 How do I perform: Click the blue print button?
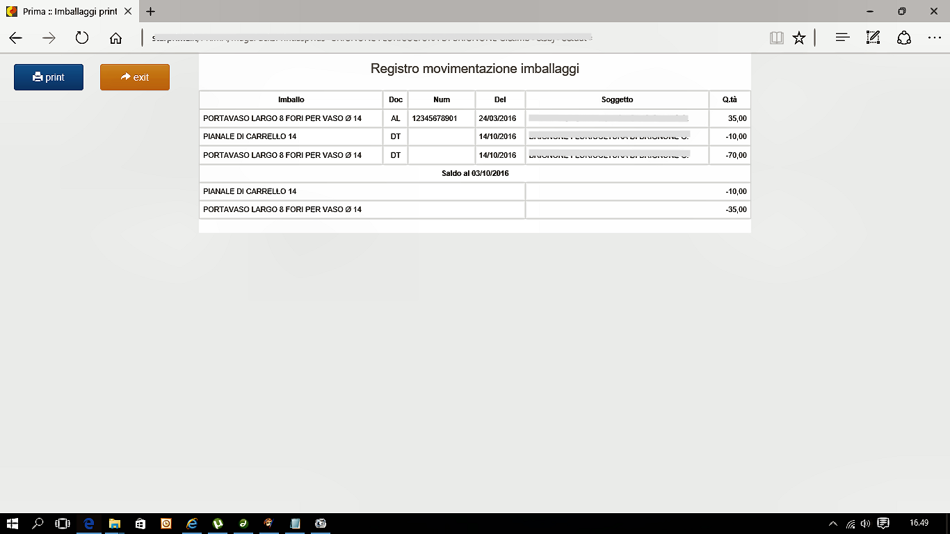[x=49, y=77]
